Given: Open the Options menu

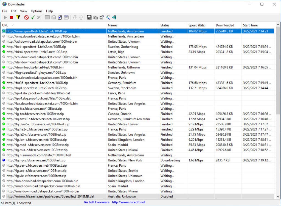Looking at the screenshot, I should (36, 11).
